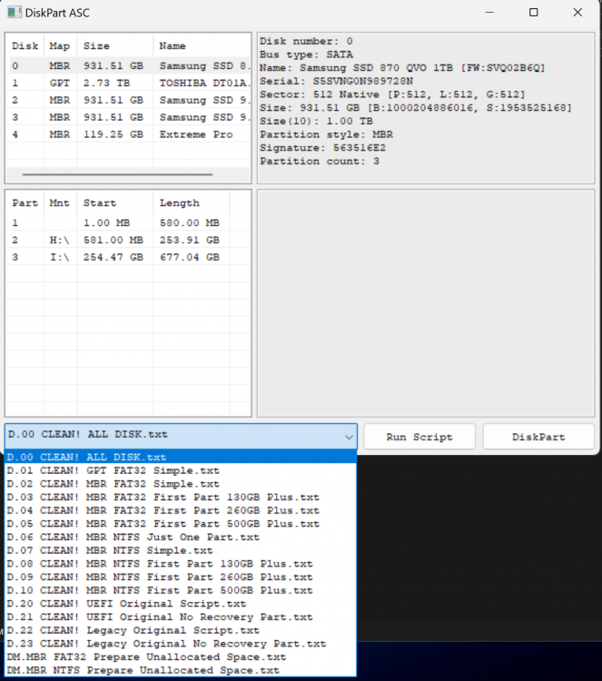
Task: Click the DiskPart ASC title bar icon
Action: pos(14,13)
